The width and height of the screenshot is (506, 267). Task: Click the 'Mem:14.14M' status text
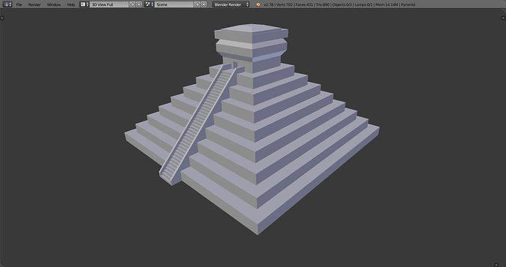(387, 4)
